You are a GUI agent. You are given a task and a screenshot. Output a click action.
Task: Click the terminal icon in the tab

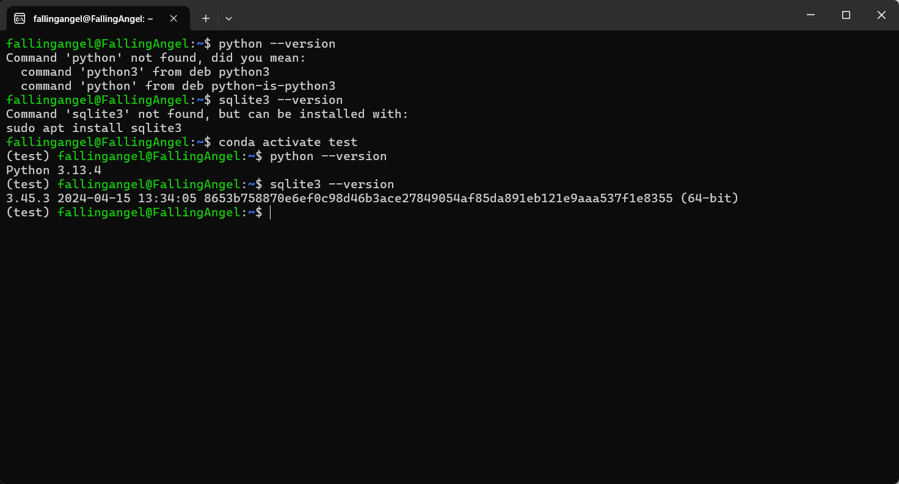[20, 18]
